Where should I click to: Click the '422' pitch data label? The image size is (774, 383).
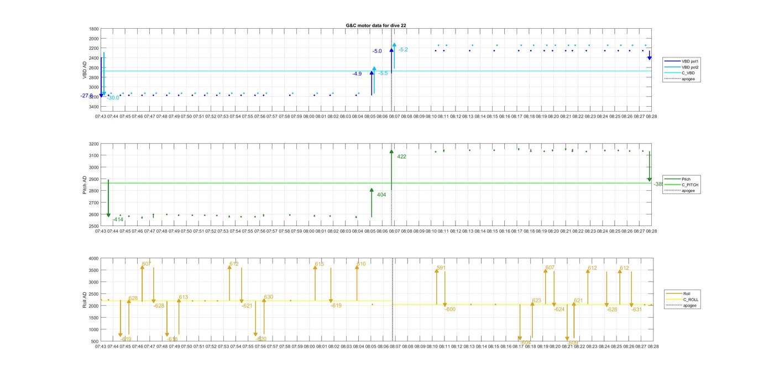click(401, 157)
